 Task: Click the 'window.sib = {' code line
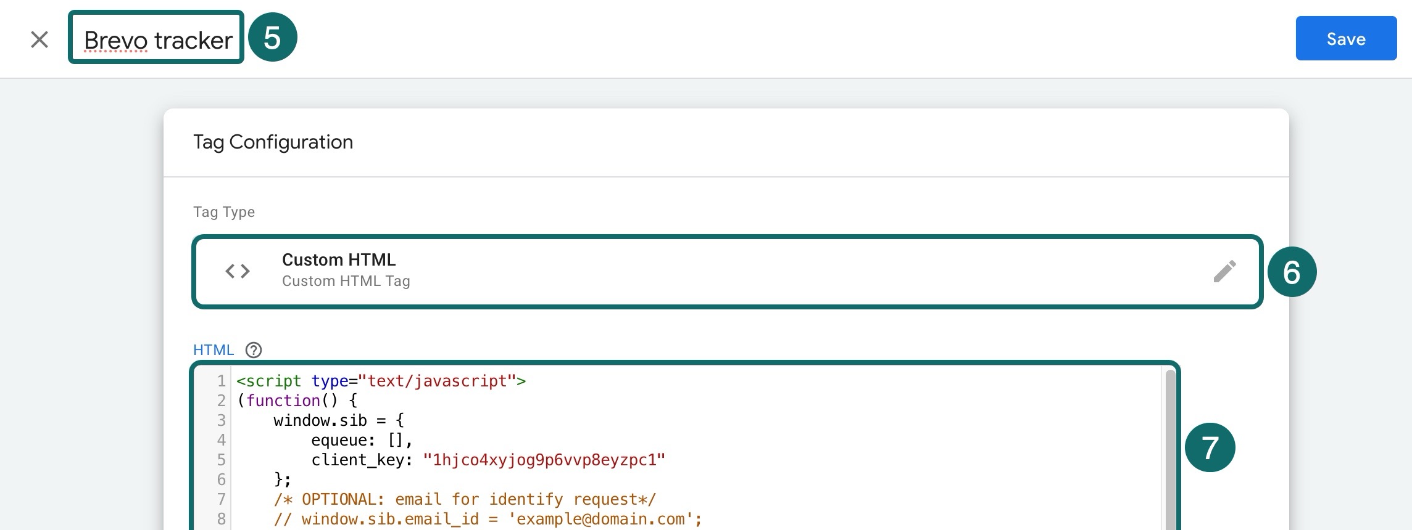(339, 420)
